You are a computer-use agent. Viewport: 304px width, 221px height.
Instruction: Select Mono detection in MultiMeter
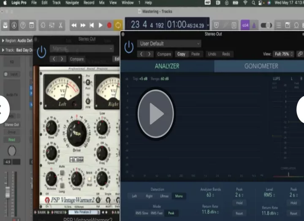tap(179, 196)
